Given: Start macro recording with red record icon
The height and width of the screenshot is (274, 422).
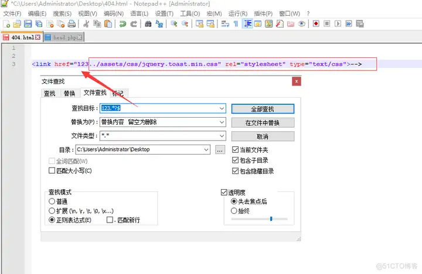Looking at the screenshot, I should [316, 24].
